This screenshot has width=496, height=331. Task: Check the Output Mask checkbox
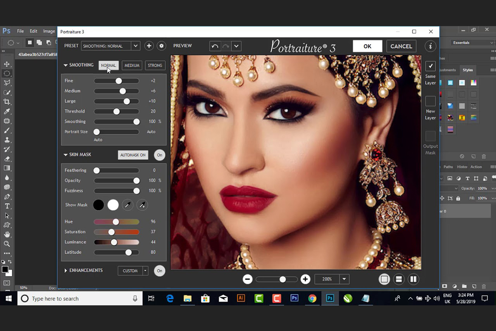click(430, 136)
